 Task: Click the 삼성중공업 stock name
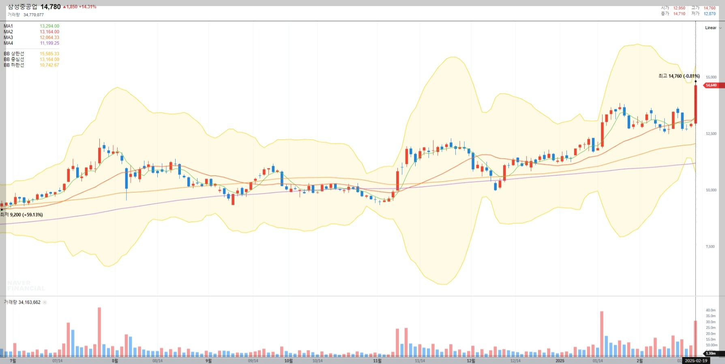22,7
